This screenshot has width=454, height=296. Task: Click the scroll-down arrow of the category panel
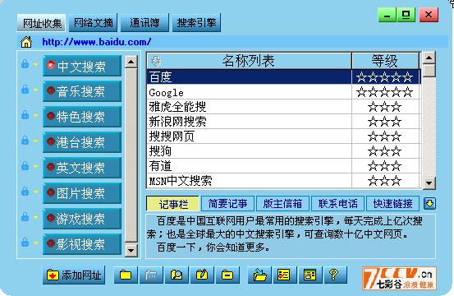[131, 250]
